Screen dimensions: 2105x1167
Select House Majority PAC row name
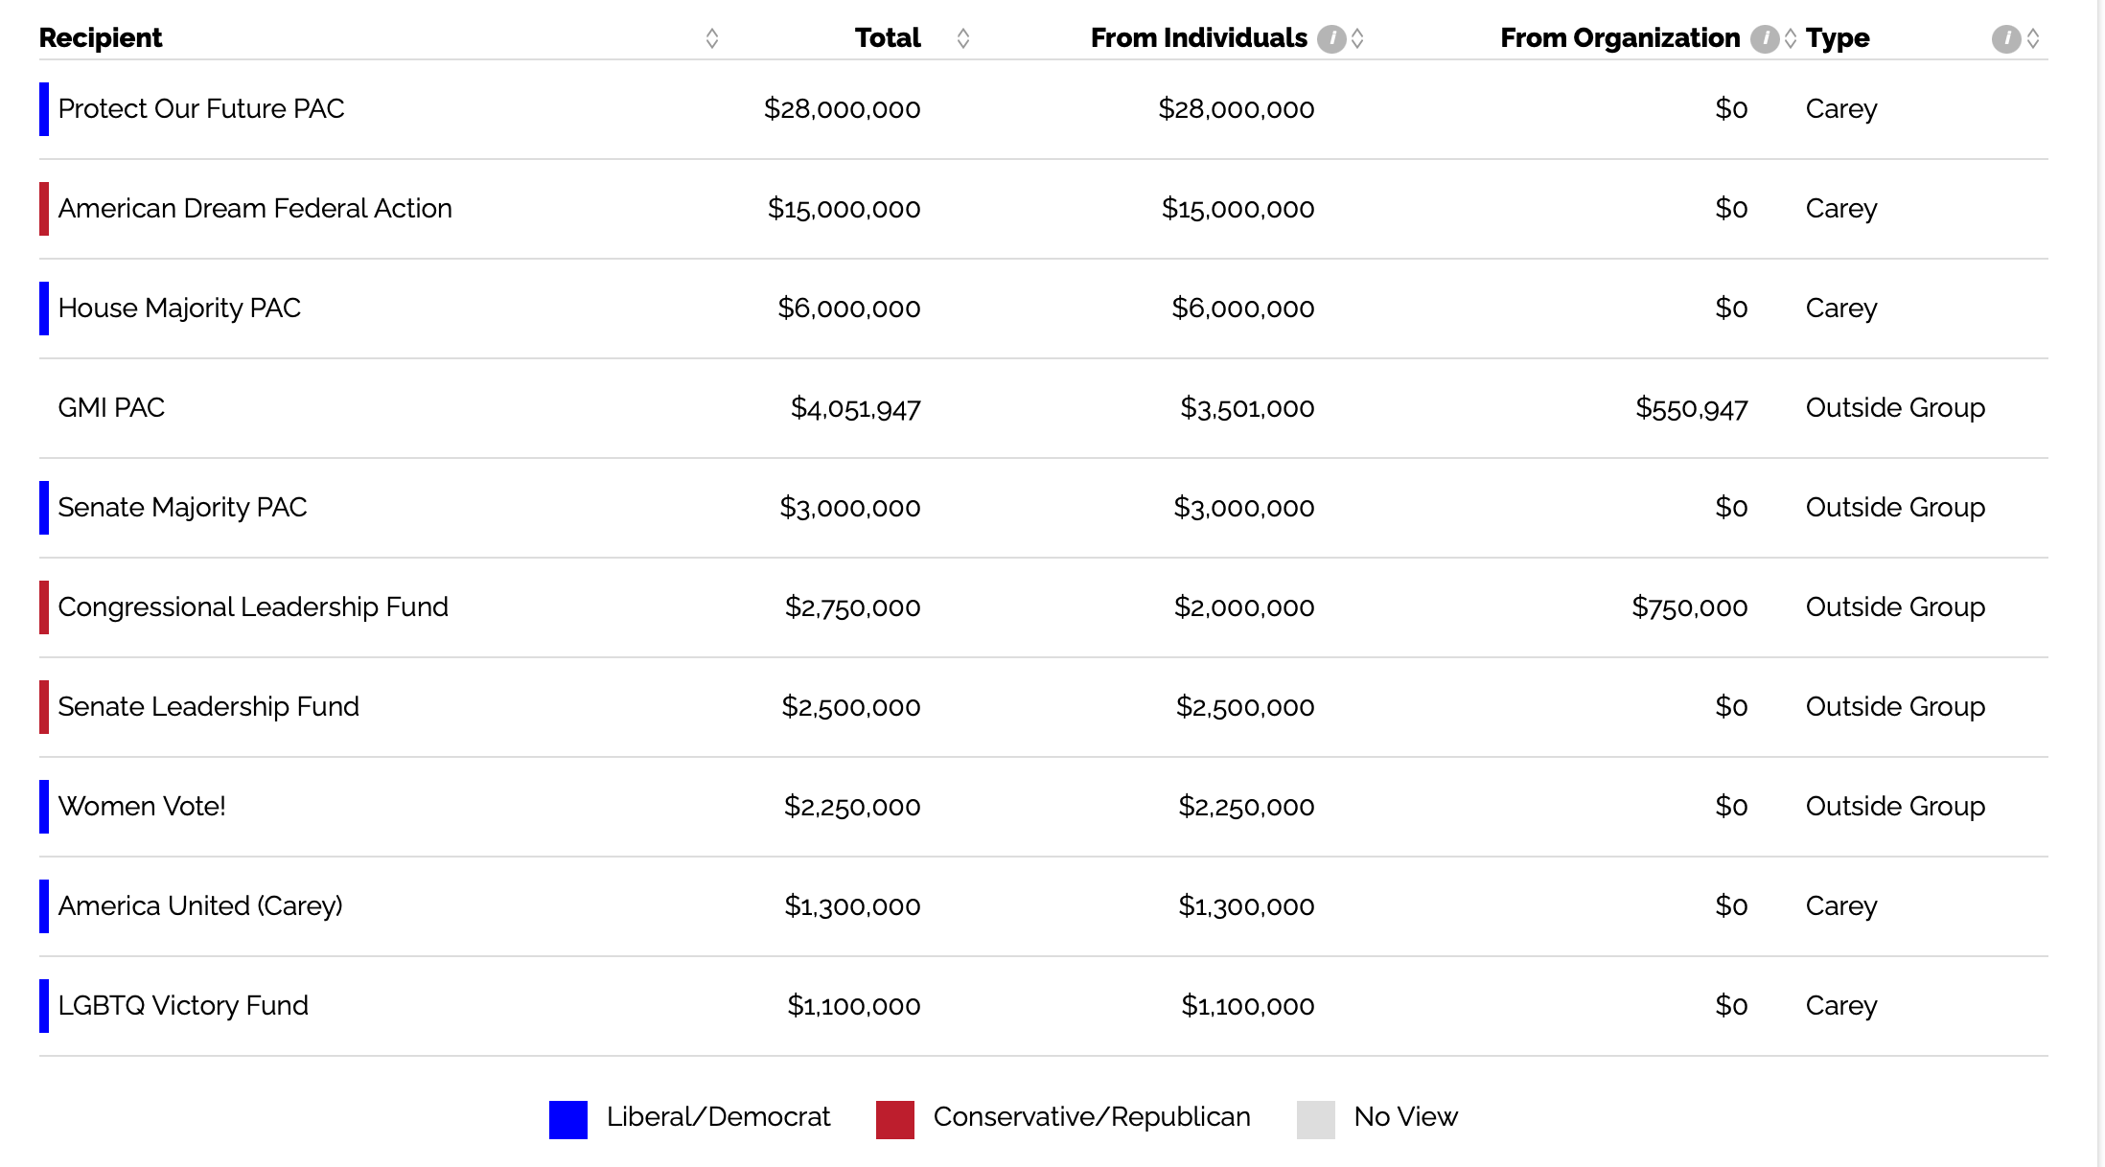(x=179, y=309)
